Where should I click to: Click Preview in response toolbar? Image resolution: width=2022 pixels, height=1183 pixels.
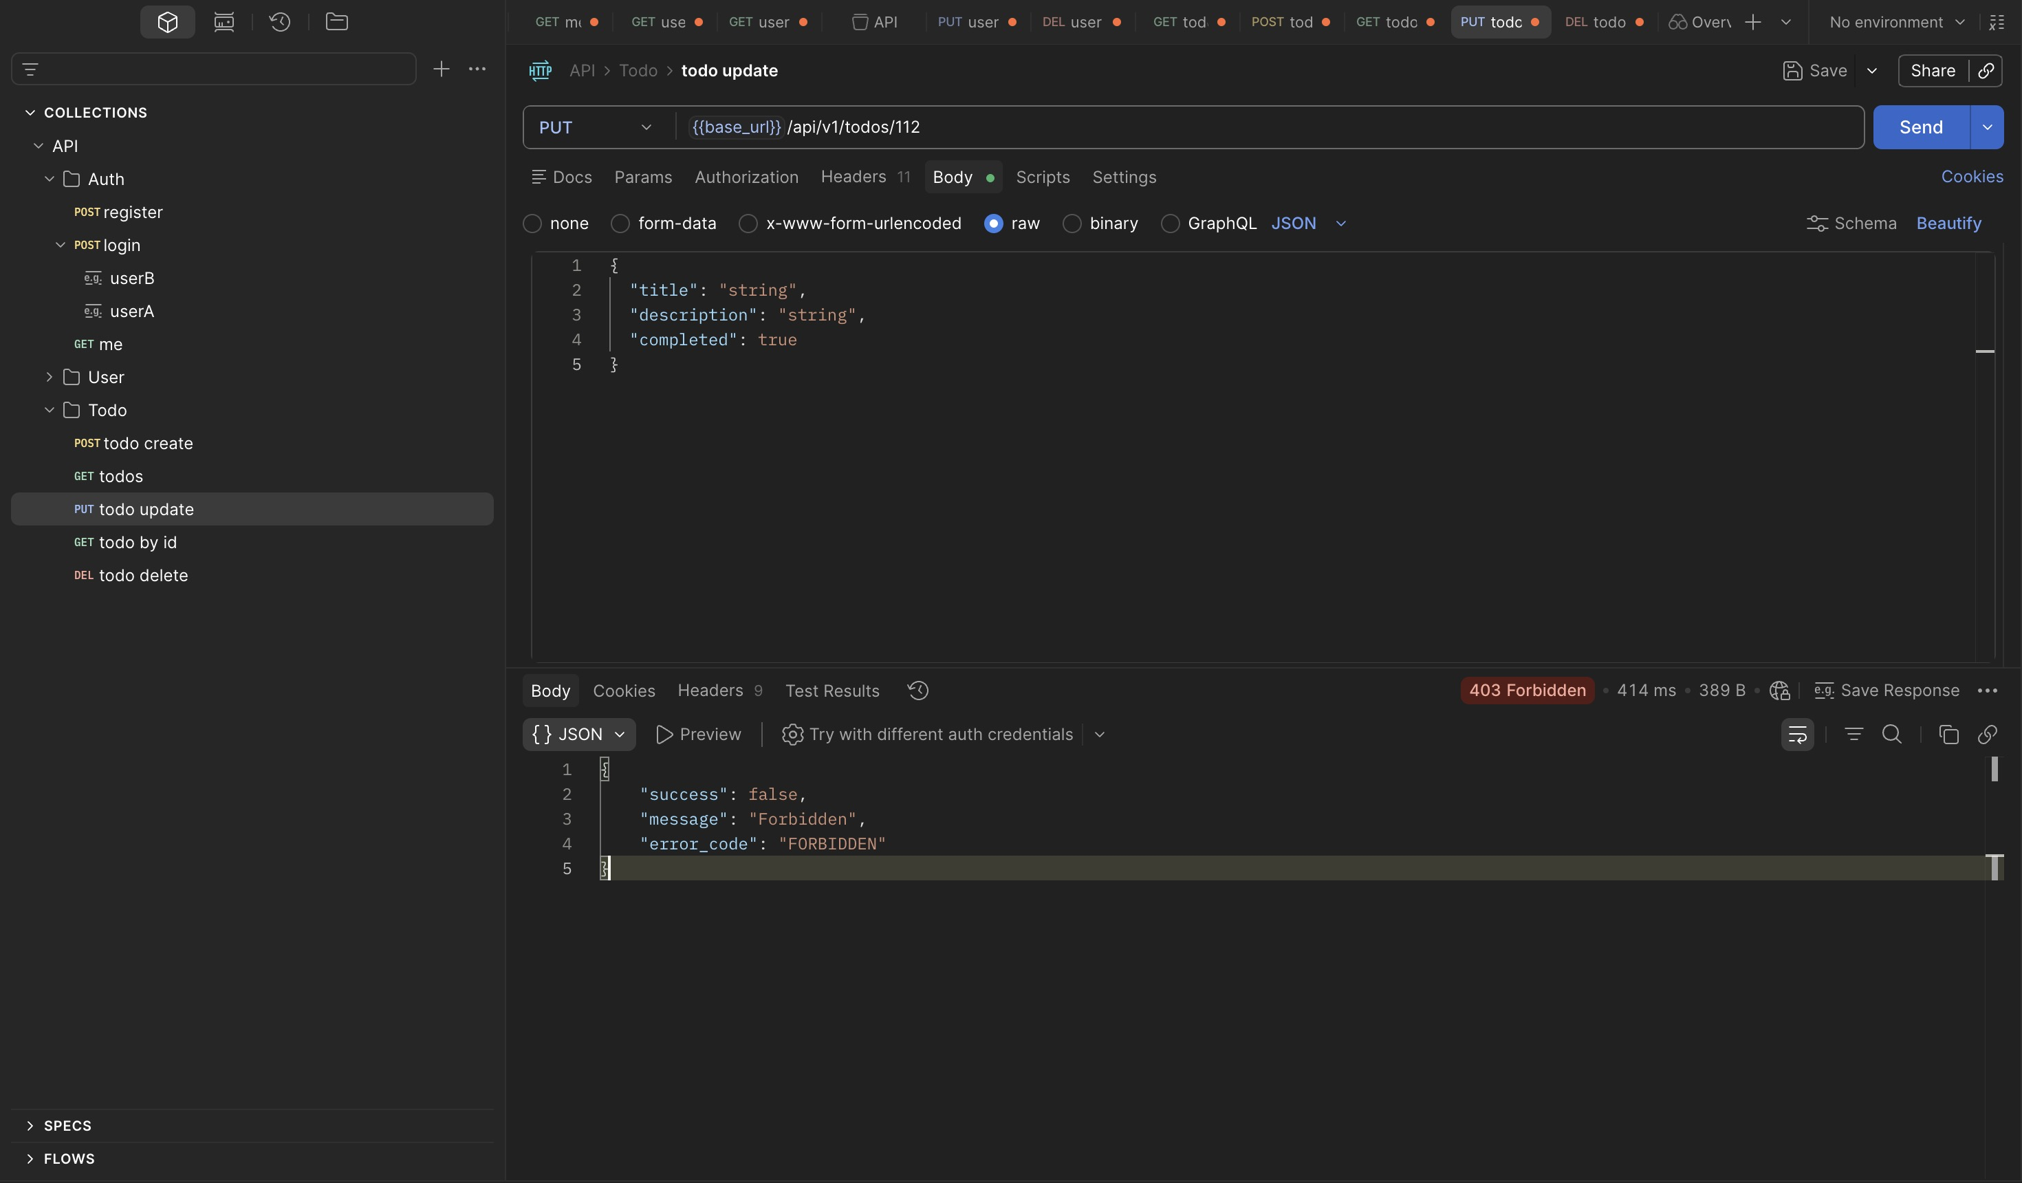698,735
